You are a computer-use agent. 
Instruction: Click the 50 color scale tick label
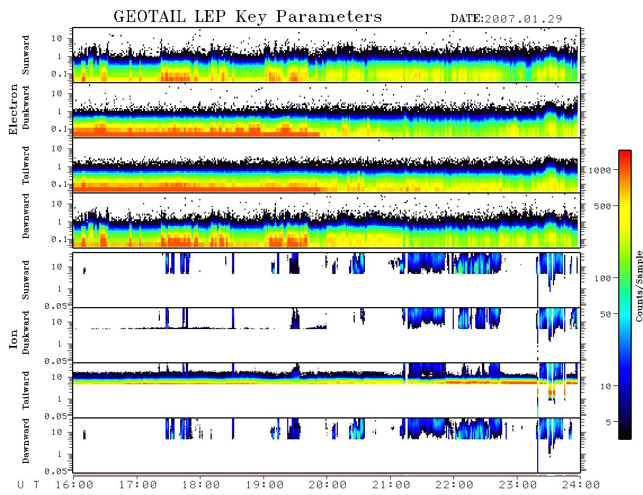[x=606, y=314]
